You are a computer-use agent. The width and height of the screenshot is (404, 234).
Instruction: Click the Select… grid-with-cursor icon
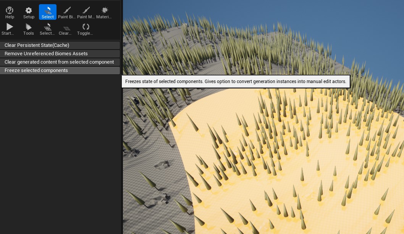(x=48, y=29)
